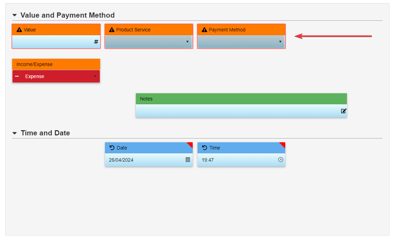Viewport: 393px width, 240px height.
Task: Open the clock icon in Time field
Action: point(281,160)
